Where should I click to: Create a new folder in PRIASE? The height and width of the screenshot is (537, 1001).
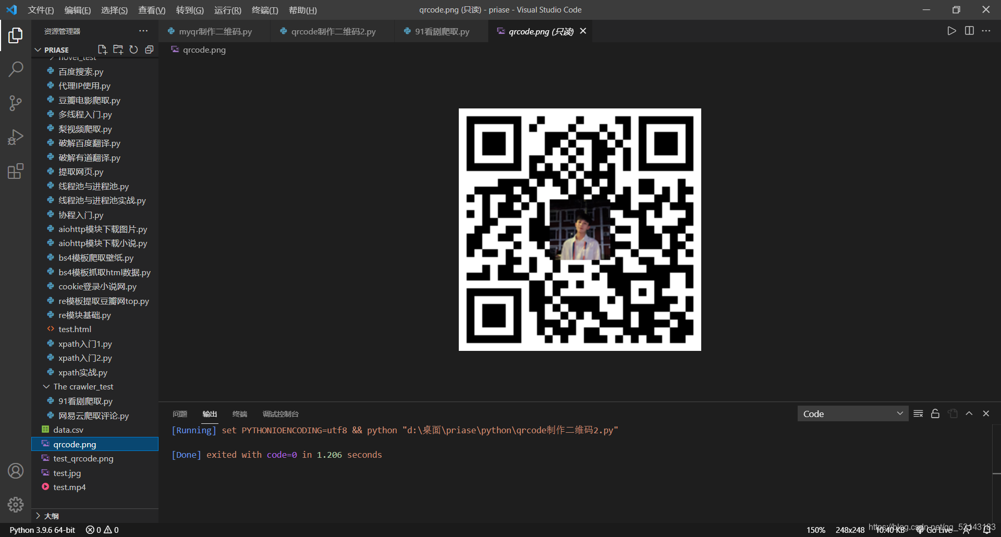118,50
